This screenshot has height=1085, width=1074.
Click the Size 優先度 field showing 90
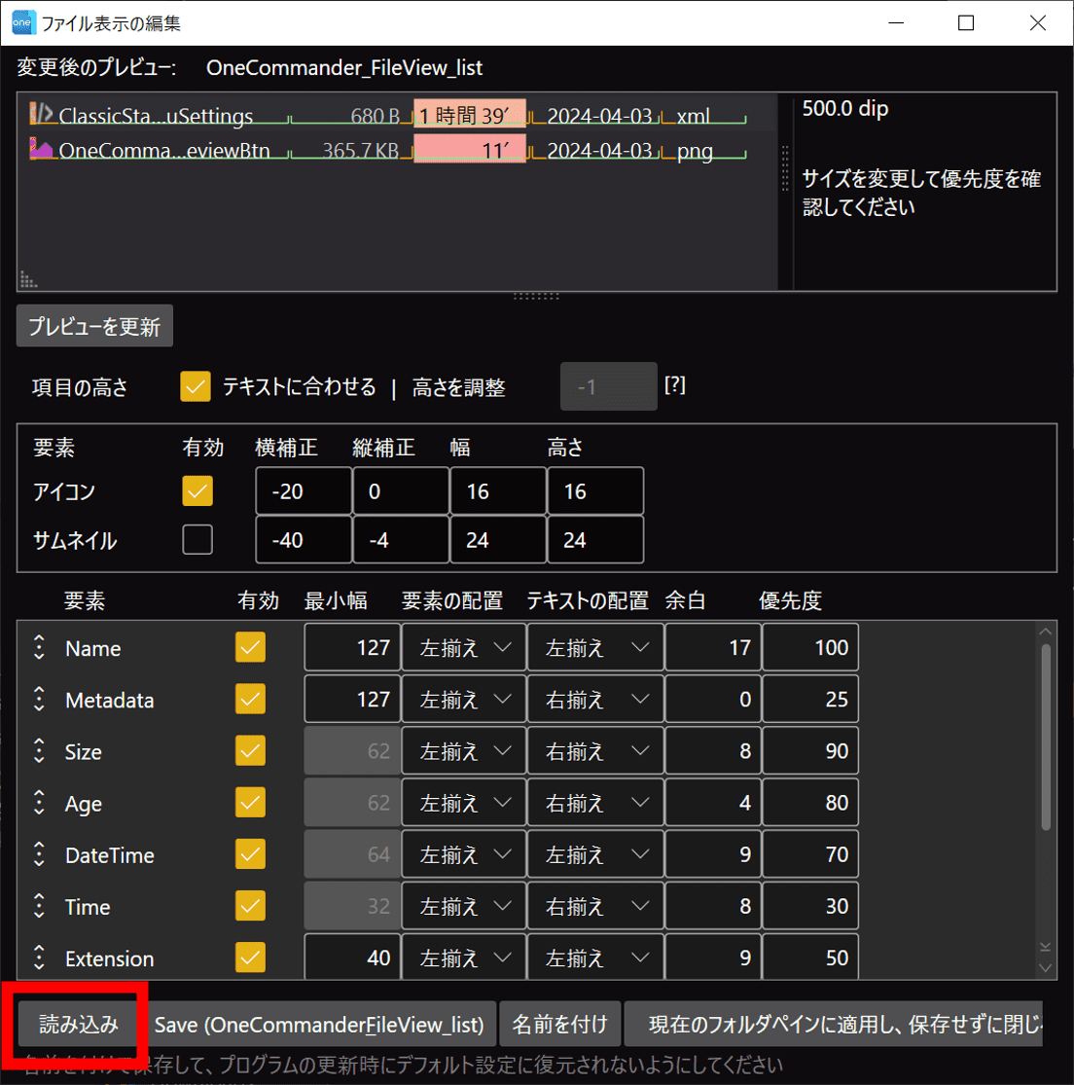click(810, 751)
